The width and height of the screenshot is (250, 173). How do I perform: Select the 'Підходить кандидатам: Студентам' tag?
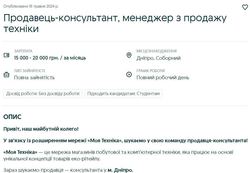point(123,94)
